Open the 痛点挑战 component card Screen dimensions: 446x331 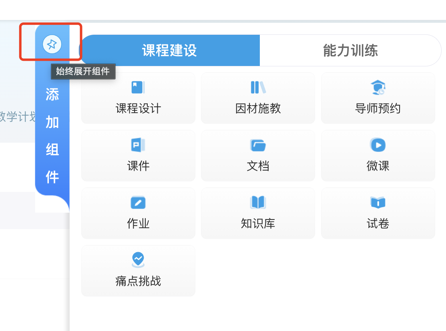click(x=138, y=271)
